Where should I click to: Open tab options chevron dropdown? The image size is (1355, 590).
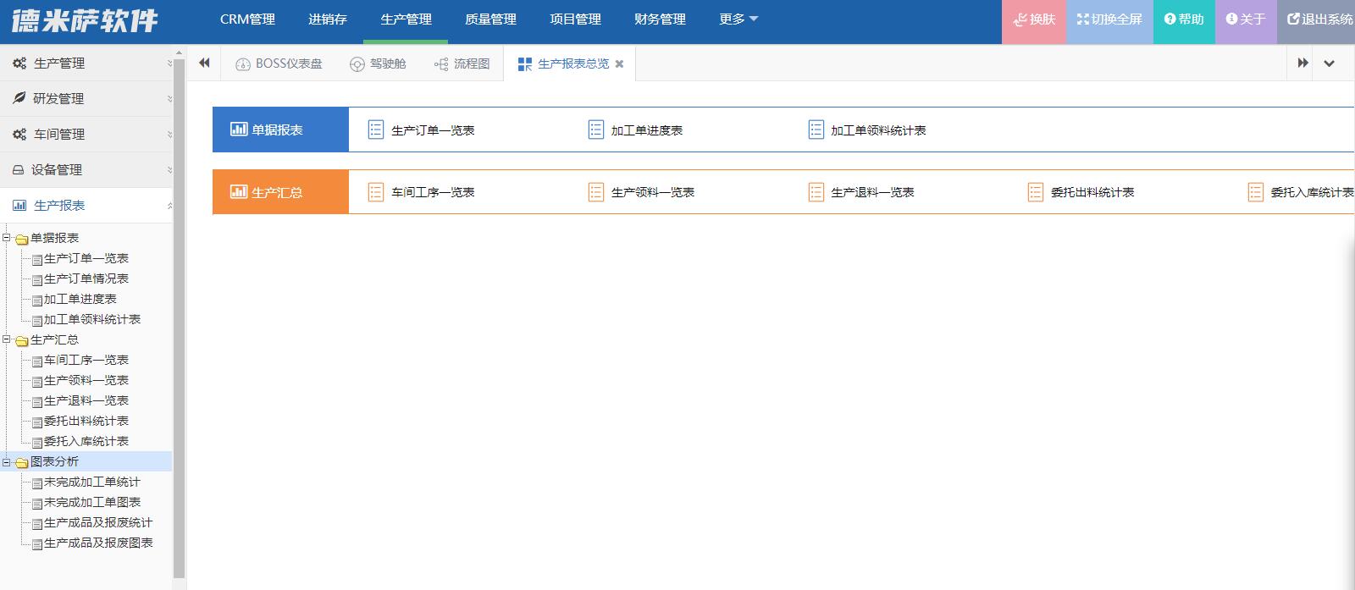click(x=1329, y=63)
